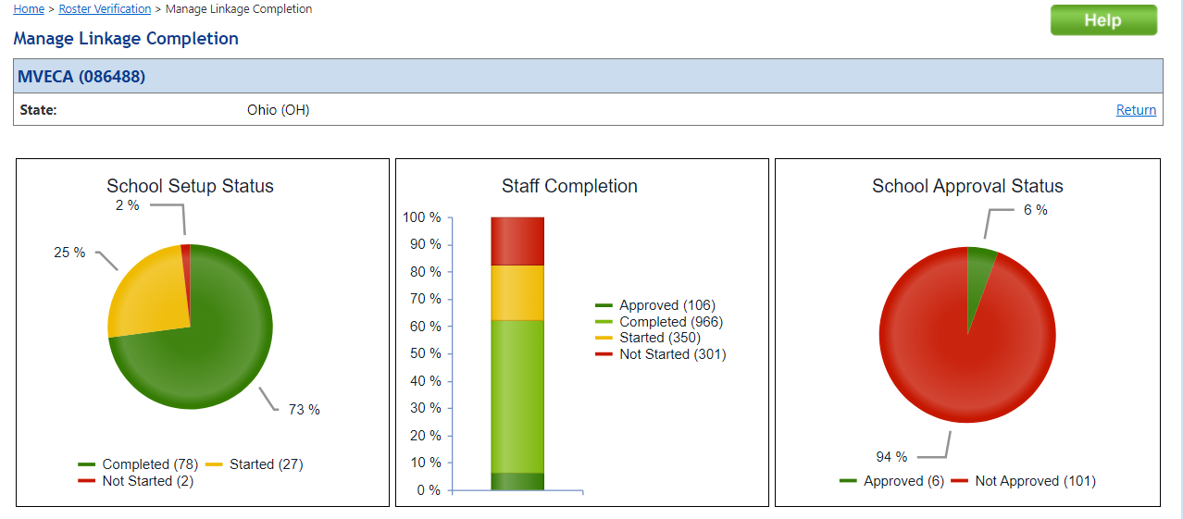Go to Roster Verification breadcrumb link
Viewport: 1183px width, 519px height.
pyautogui.click(x=105, y=9)
